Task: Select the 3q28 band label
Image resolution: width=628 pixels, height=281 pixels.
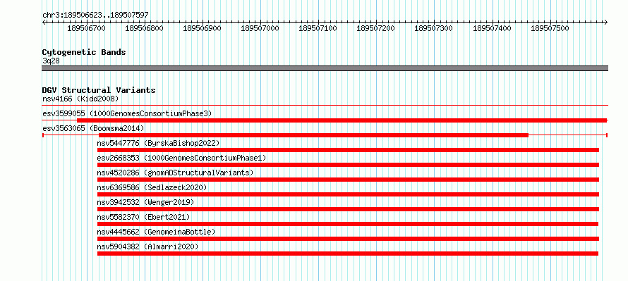Action: point(51,61)
